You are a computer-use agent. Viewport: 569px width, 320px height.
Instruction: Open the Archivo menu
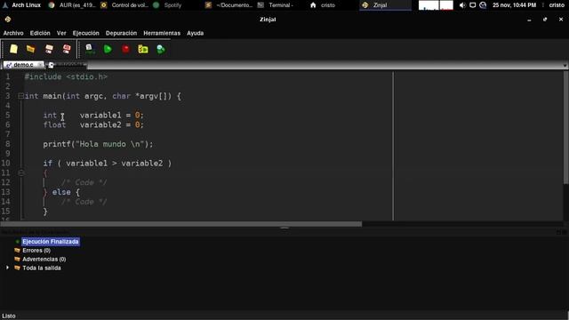coord(13,33)
